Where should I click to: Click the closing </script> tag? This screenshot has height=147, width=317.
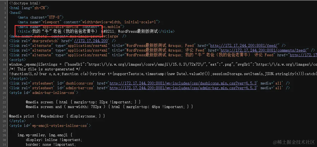[19, 78]
